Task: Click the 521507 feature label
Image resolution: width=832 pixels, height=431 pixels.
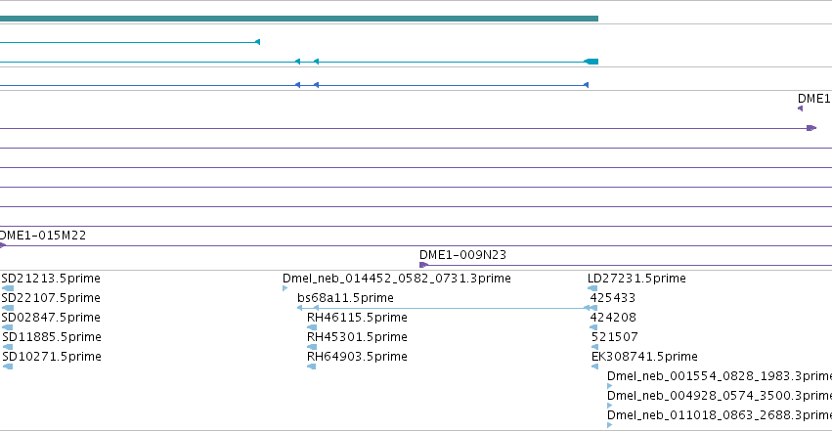Action: coord(614,337)
